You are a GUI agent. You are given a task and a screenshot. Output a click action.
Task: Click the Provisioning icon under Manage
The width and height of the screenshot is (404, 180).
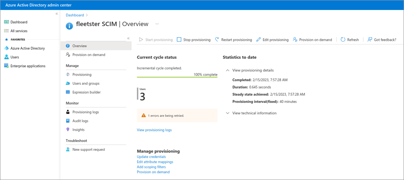point(68,74)
